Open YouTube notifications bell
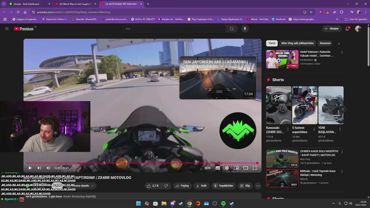370x208 pixels. (347, 29)
